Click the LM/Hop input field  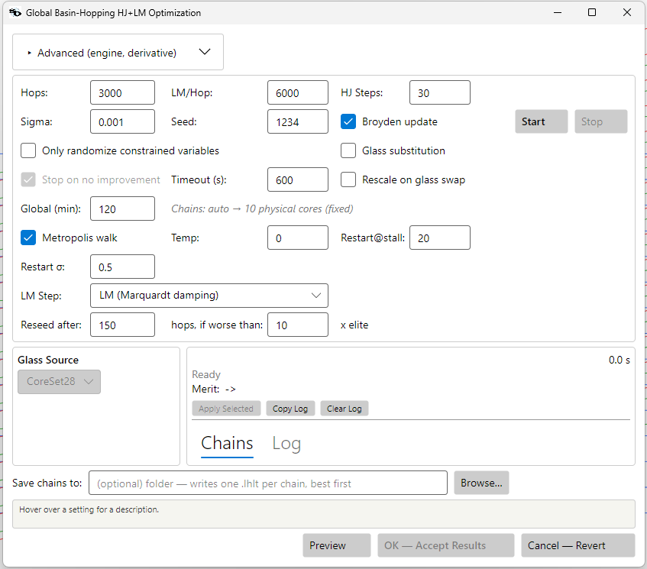297,92
